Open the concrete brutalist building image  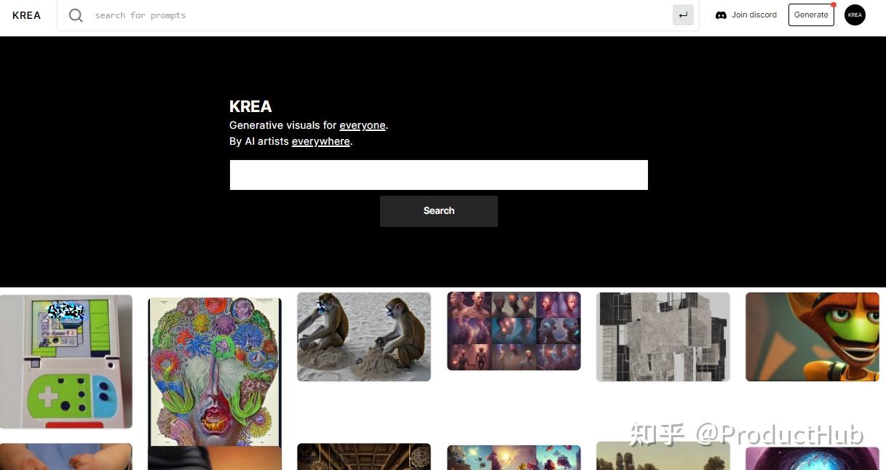(663, 337)
